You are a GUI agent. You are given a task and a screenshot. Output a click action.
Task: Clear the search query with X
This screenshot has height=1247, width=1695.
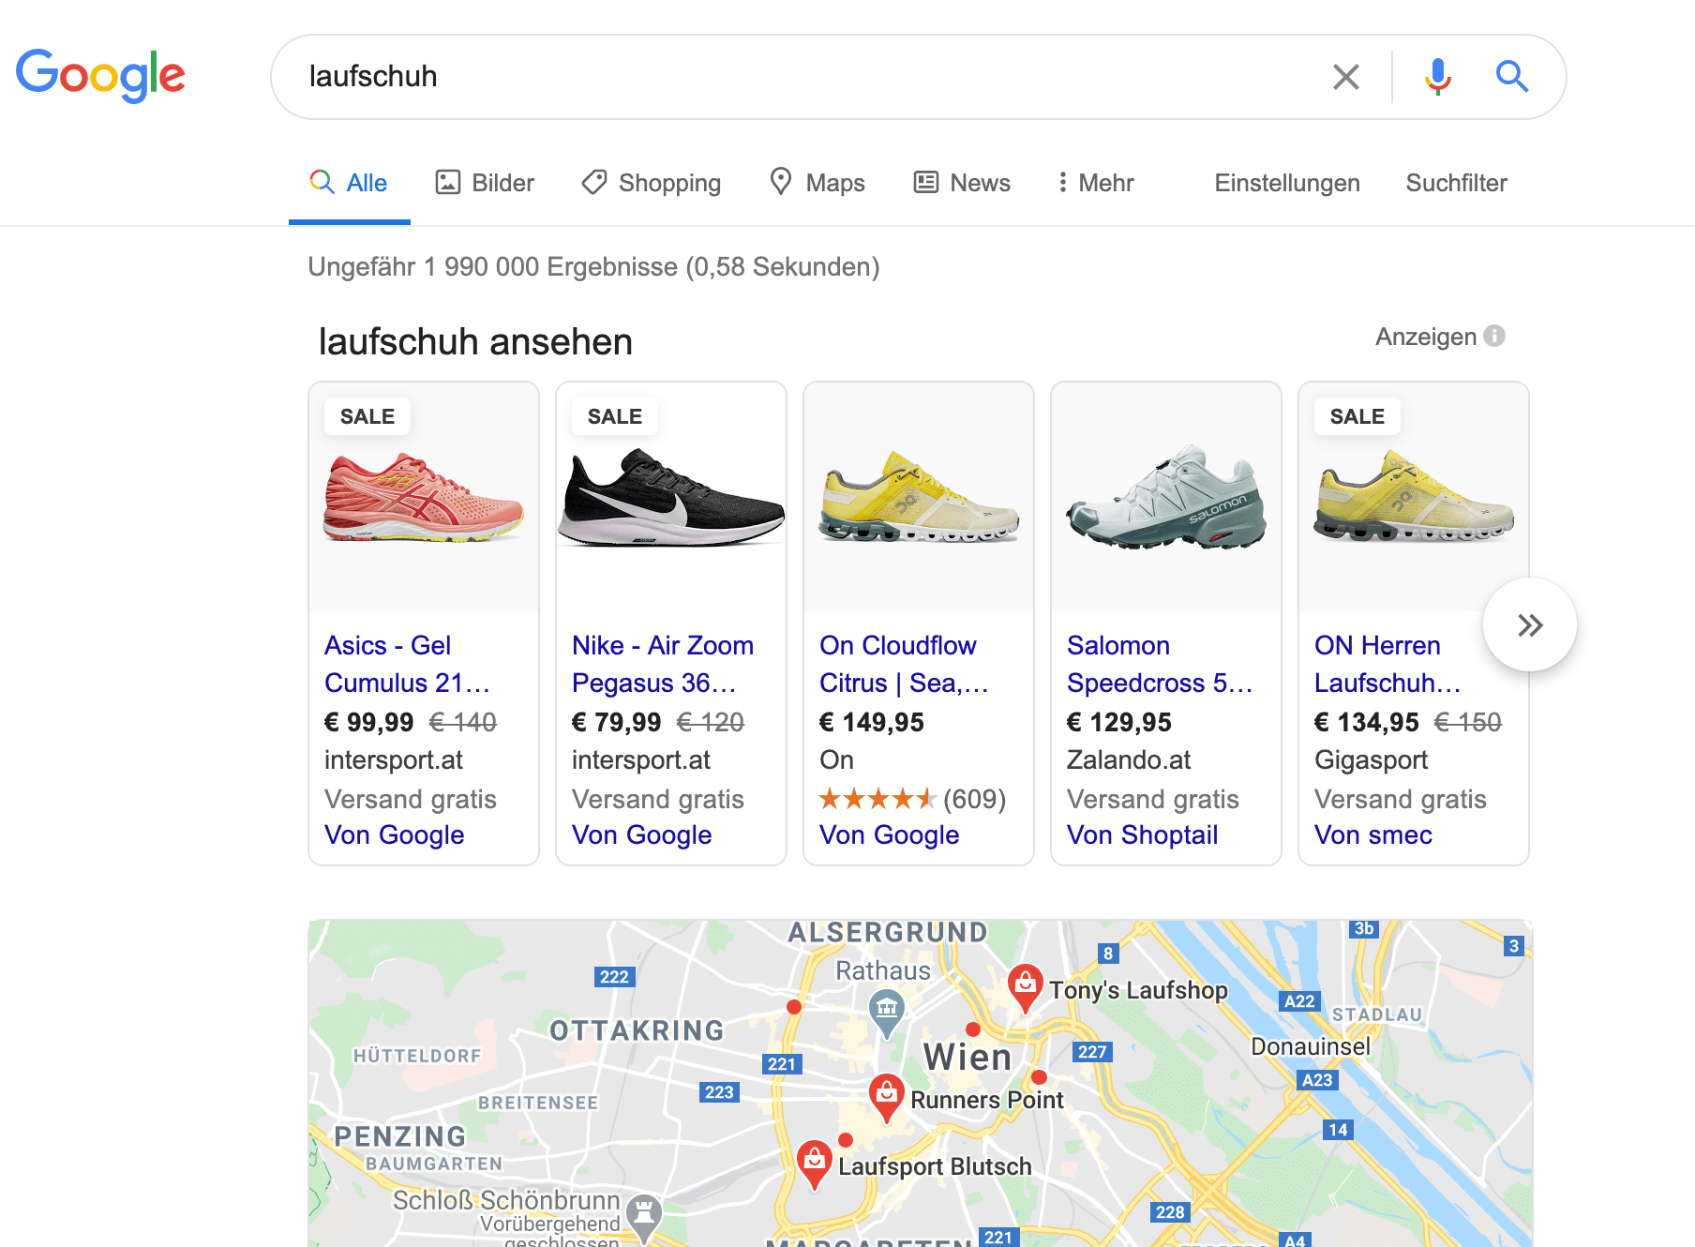[x=1345, y=77]
